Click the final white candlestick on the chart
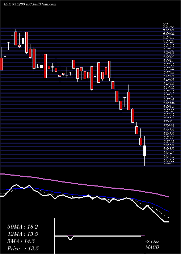This screenshot has height=254, width=181. coord(145,151)
